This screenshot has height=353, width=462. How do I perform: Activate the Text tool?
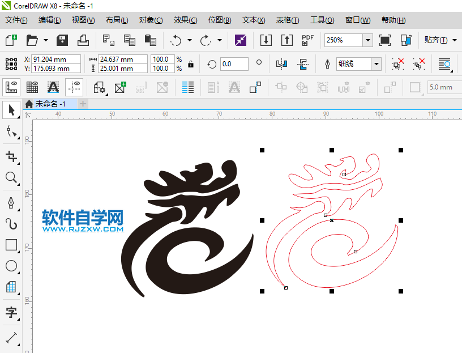pos(11,312)
